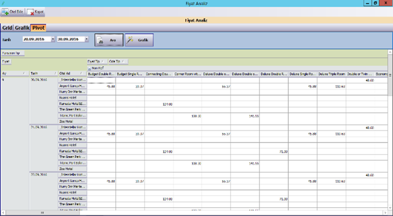This screenshot has width=393, height=216.
Task: Click the horizontal scrollbar thumb
Action: point(42,212)
